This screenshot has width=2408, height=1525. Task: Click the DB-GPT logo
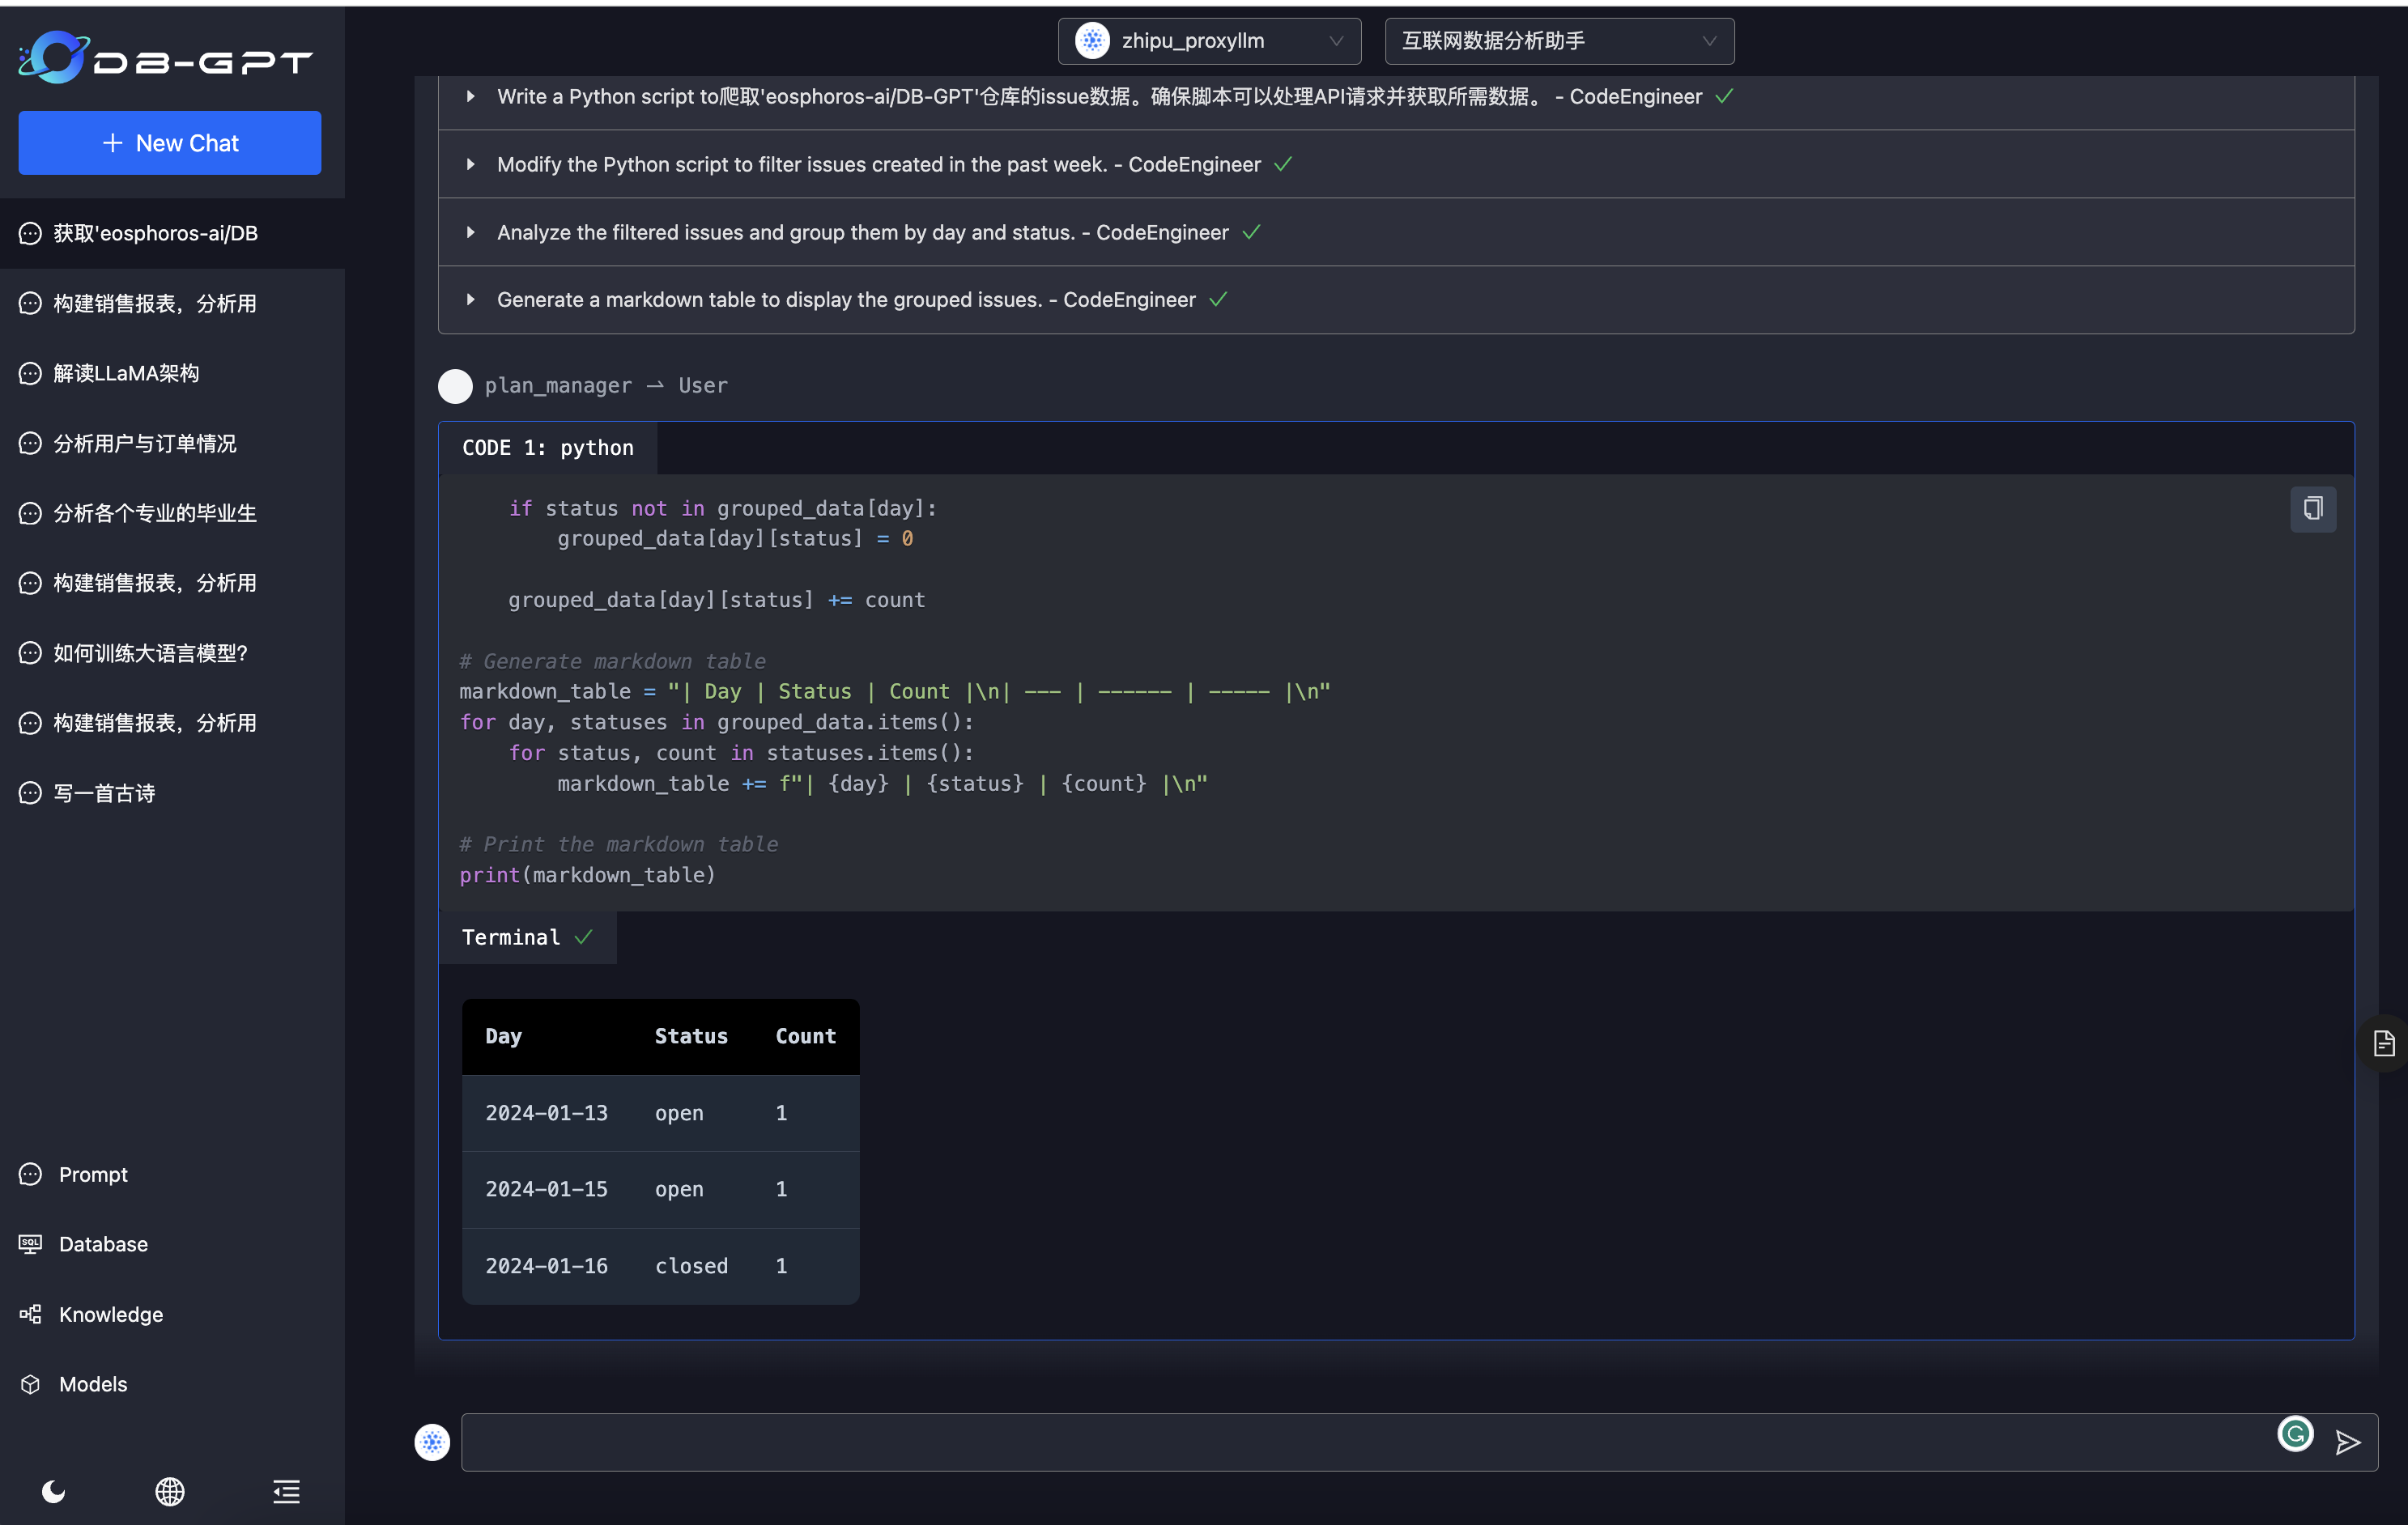click(166, 58)
